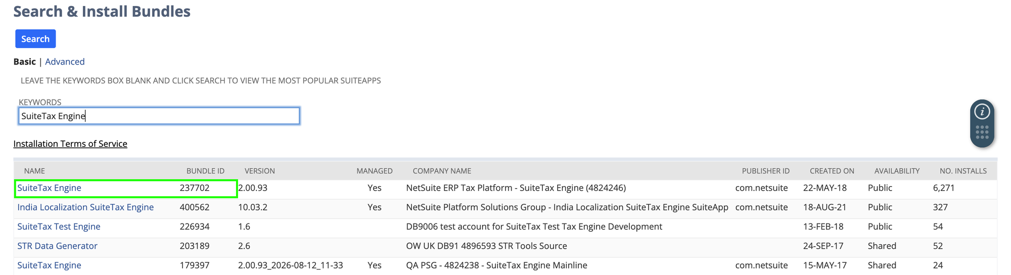The height and width of the screenshot is (275, 1011).
Task: Click company name OW UK DB91 4896593 STR Tools Source
Action: [486, 246]
